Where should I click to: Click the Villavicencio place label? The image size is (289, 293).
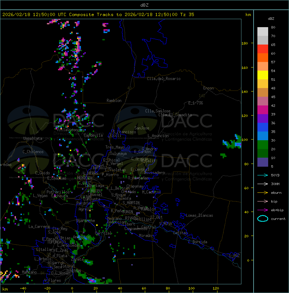coord(70,130)
